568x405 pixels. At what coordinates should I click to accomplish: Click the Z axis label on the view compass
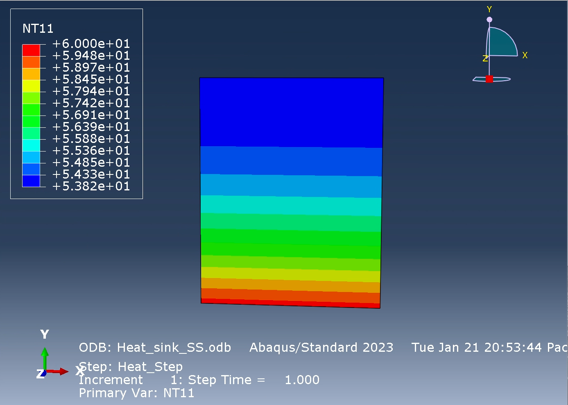[485, 57]
